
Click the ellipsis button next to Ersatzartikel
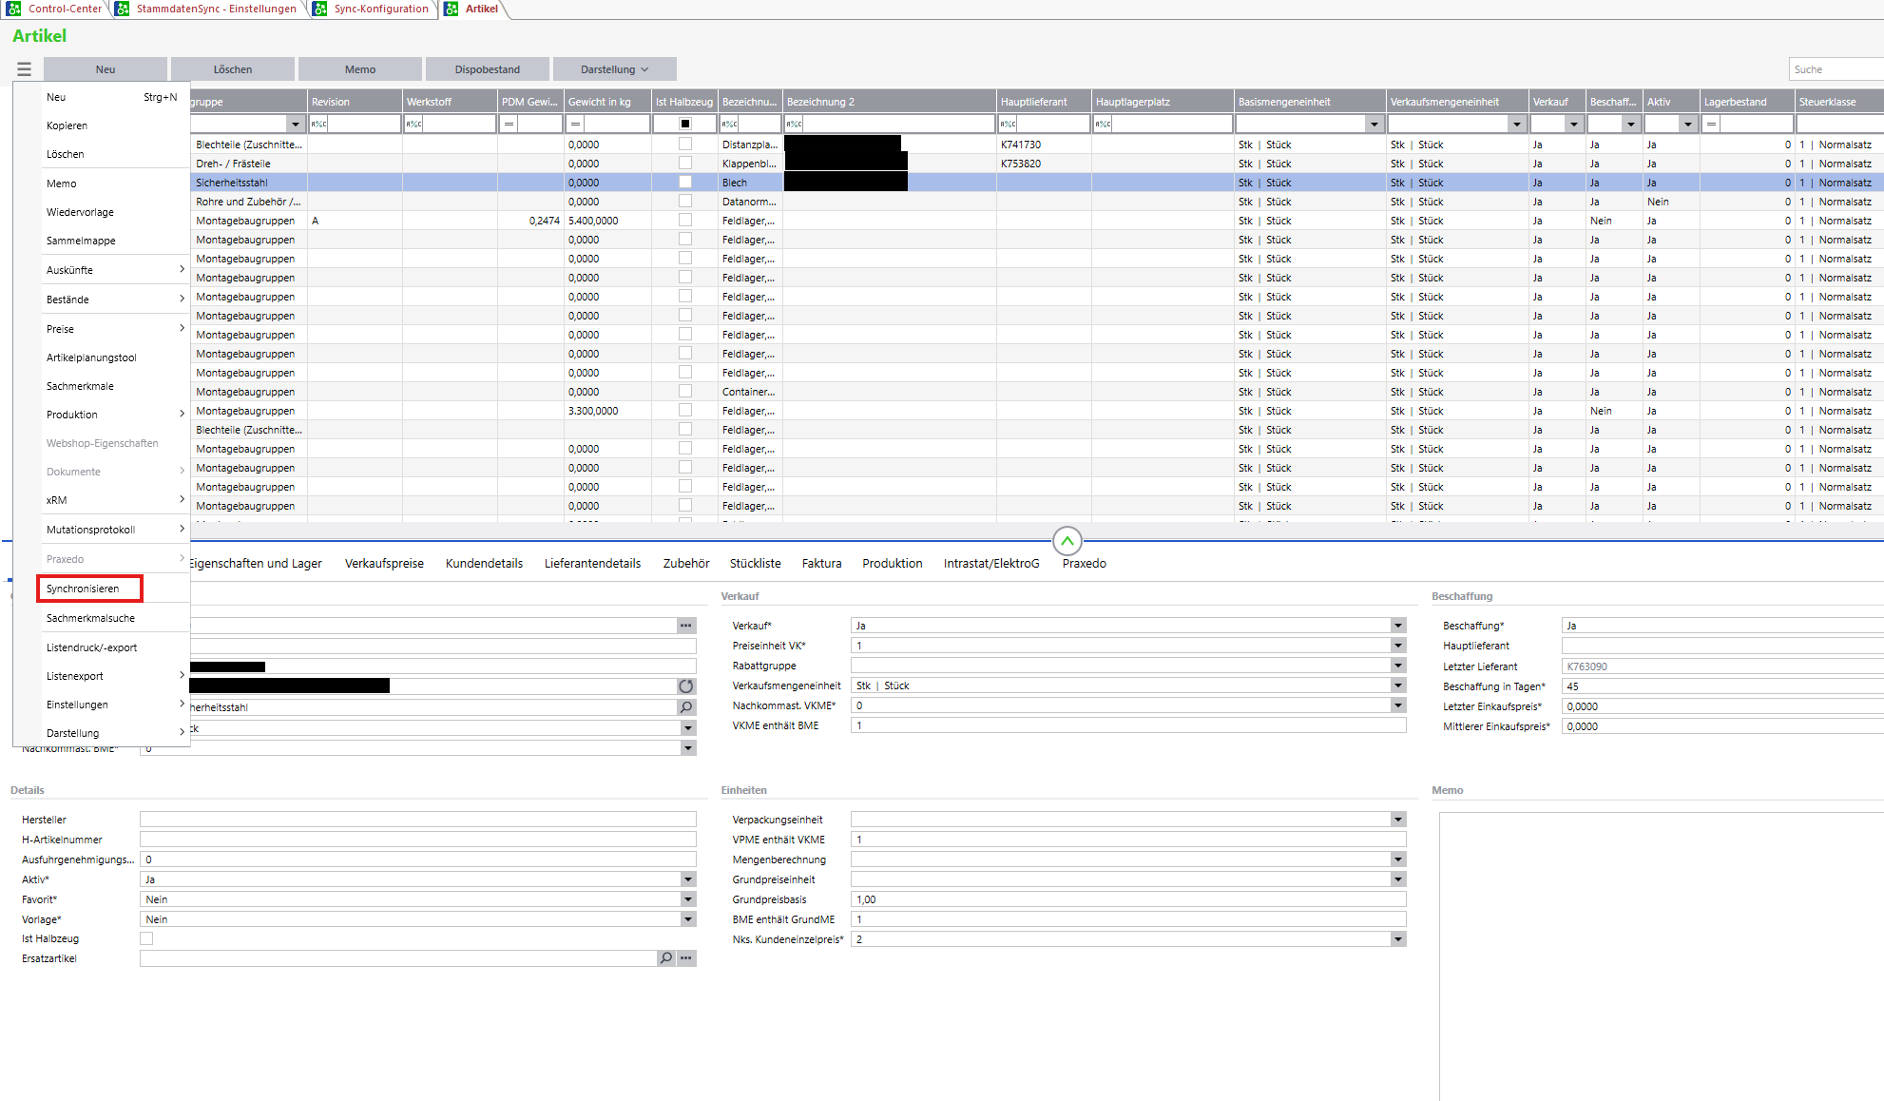click(x=686, y=958)
